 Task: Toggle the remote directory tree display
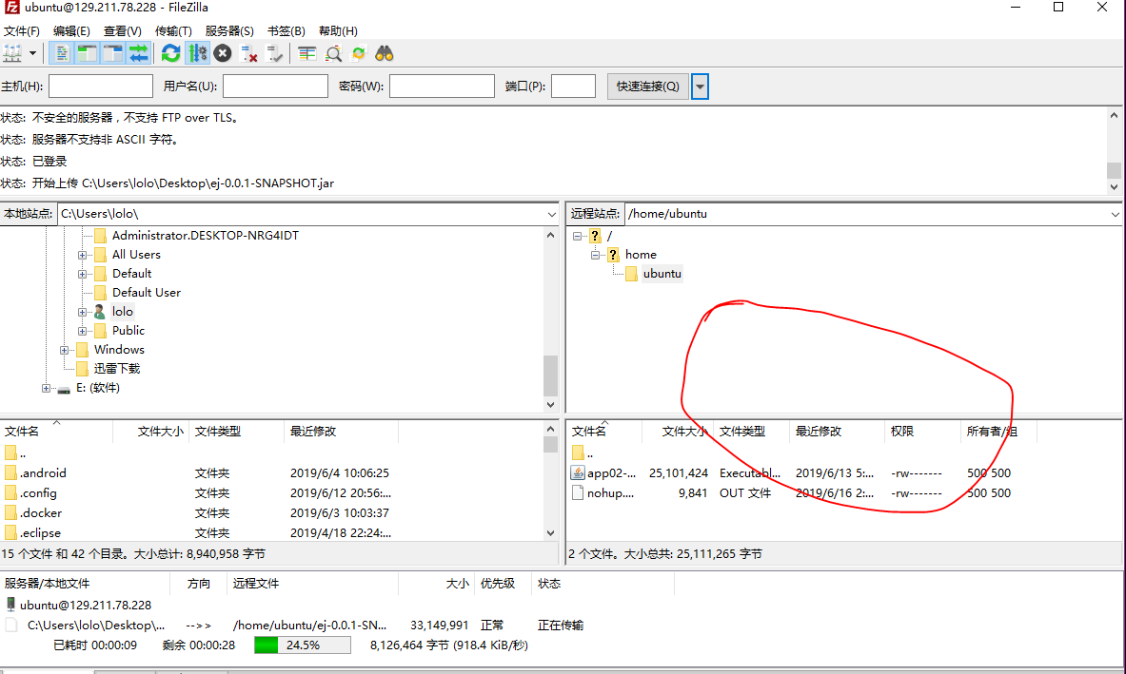coord(113,53)
